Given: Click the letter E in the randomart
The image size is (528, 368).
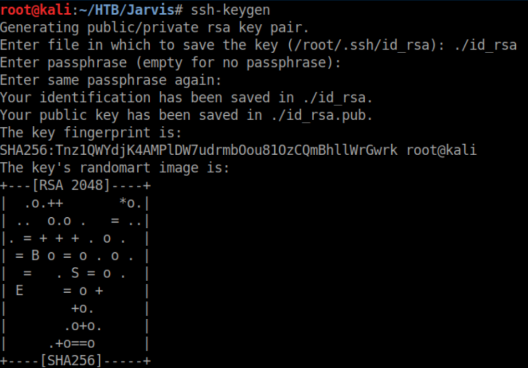Looking at the screenshot, I should (x=20, y=290).
